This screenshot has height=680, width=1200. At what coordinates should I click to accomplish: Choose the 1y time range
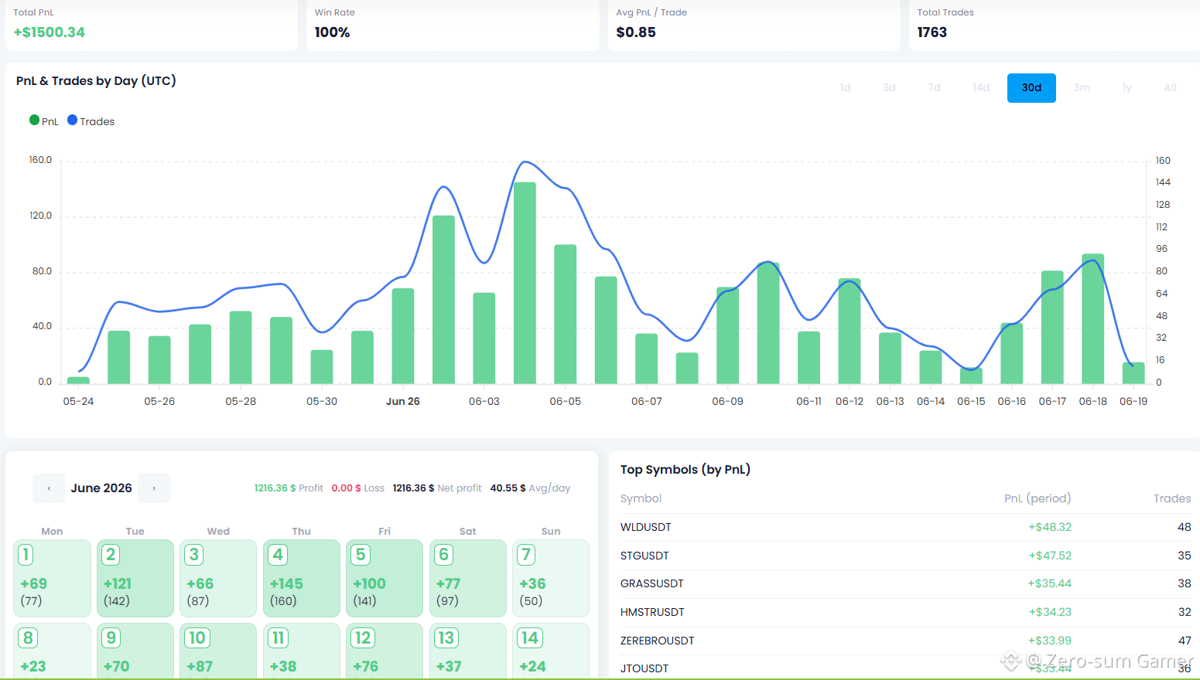[1127, 88]
